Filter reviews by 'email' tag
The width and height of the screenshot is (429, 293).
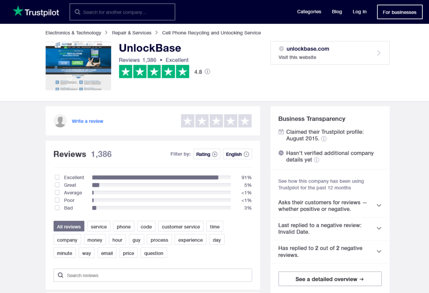coord(107,253)
